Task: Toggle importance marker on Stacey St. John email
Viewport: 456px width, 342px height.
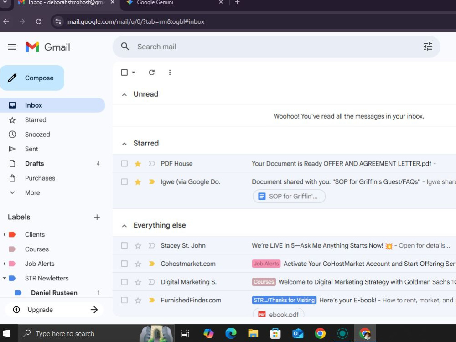Action: pos(151,245)
